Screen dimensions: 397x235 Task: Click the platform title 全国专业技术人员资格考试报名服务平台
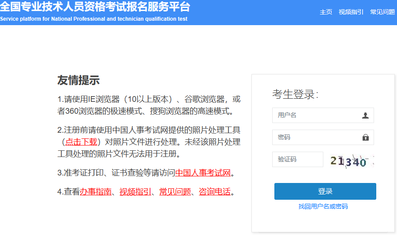click(95, 7)
